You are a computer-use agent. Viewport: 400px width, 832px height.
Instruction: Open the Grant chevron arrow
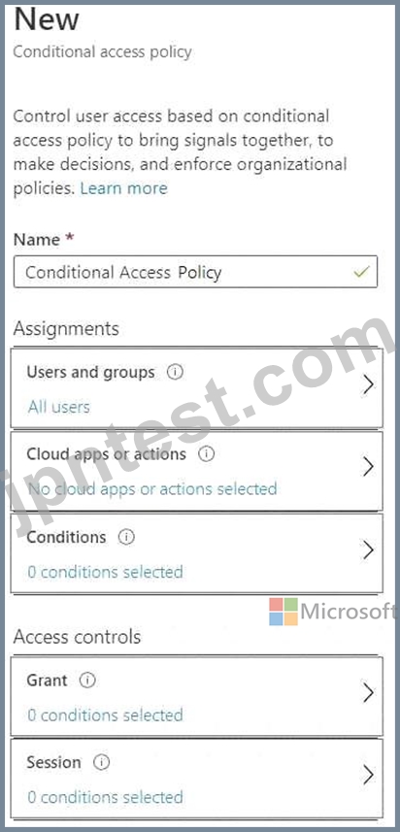[368, 693]
